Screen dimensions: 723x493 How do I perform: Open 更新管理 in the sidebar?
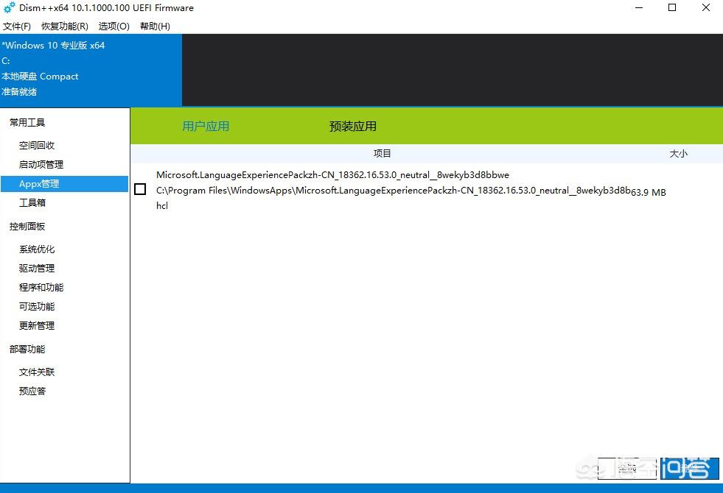pyautogui.click(x=37, y=325)
